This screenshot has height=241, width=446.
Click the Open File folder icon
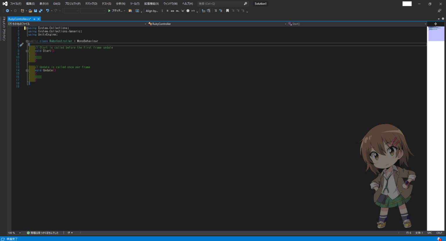[x=30, y=11]
